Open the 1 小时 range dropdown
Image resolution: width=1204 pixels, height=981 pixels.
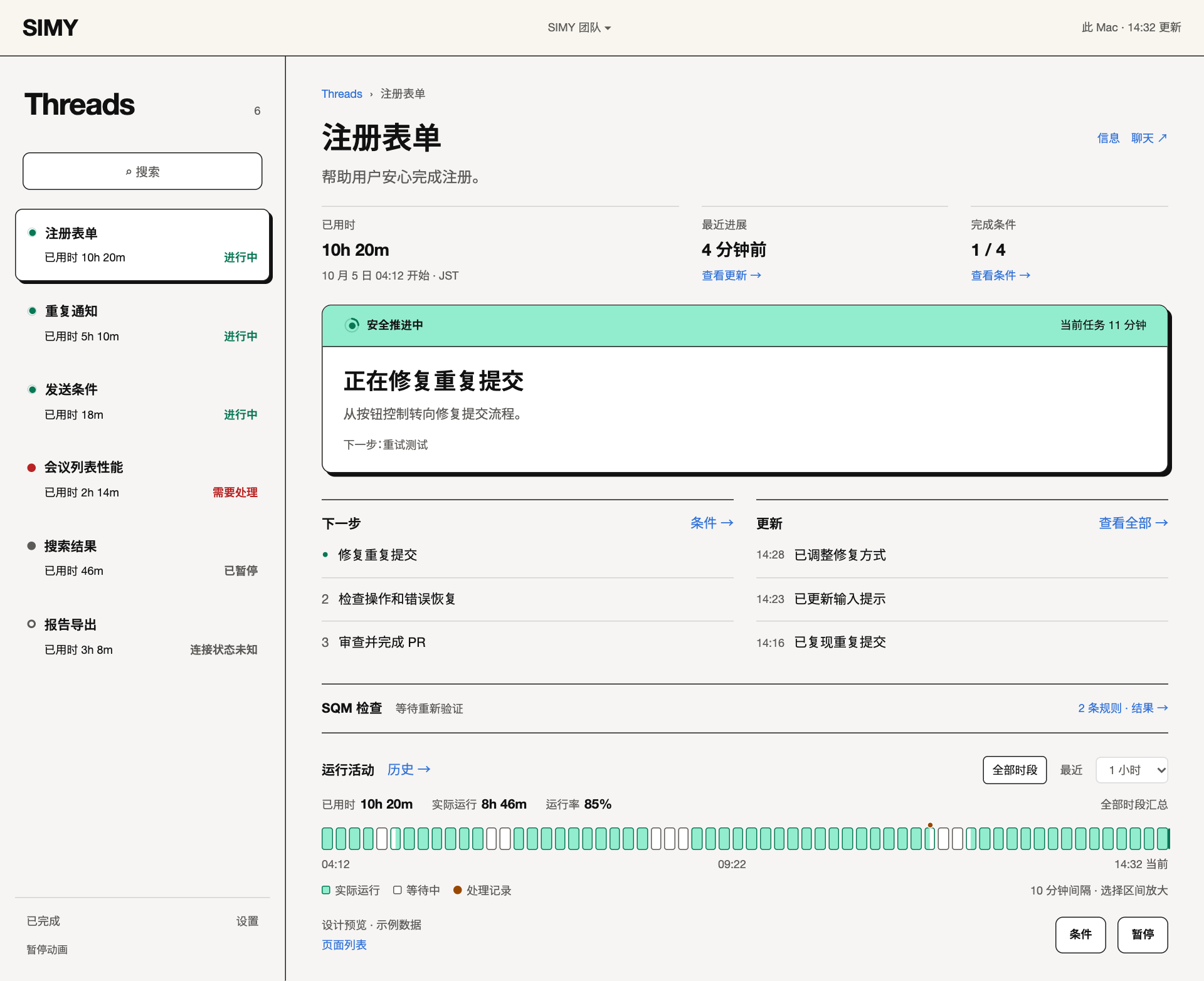coord(1132,770)
